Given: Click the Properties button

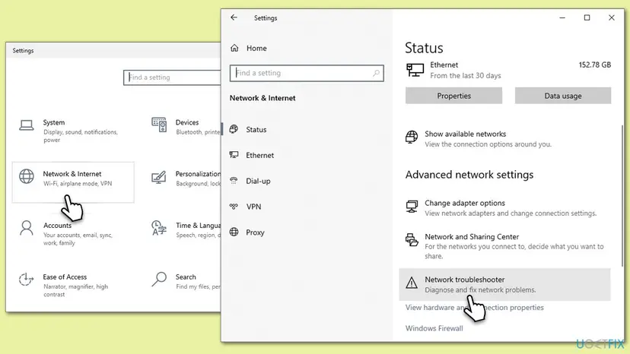Looking at the screenshot, I should point(453,96).
